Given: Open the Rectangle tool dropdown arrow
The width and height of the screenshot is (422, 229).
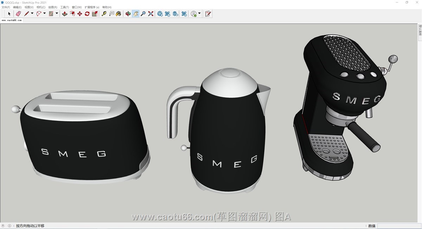Looking at the screenshot, I should pos(57,14).
